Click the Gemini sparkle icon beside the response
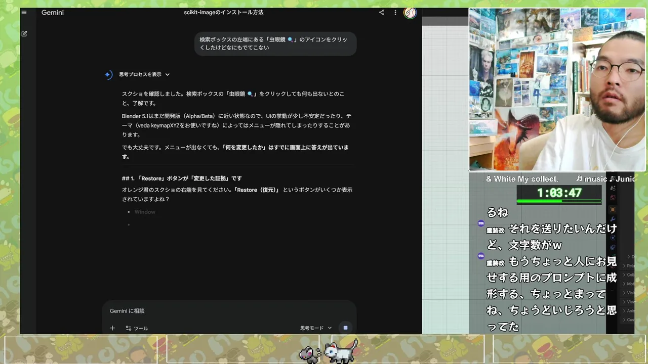This screenshot has height=364, width=648. [x=108, y=75]
